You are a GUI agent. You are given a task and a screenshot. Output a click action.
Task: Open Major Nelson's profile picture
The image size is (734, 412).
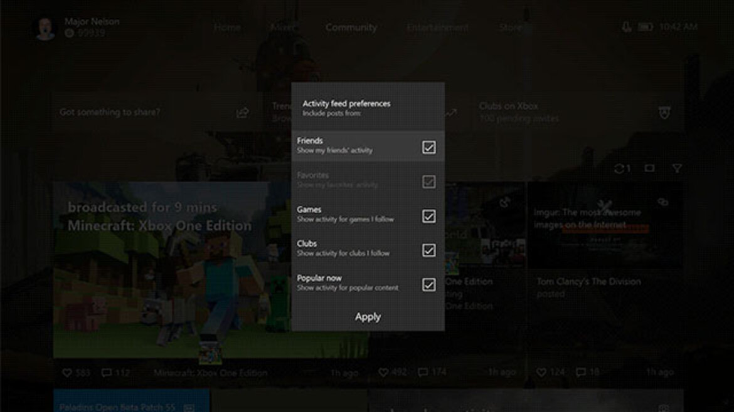(45, 29)
